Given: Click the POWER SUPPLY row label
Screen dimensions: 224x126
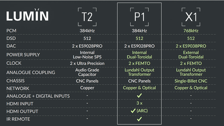Looking at the screenshot, I should (x=23, y=55).
